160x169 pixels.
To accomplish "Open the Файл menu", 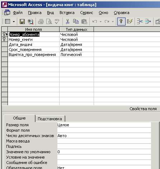I will click(x=18, y=13).
